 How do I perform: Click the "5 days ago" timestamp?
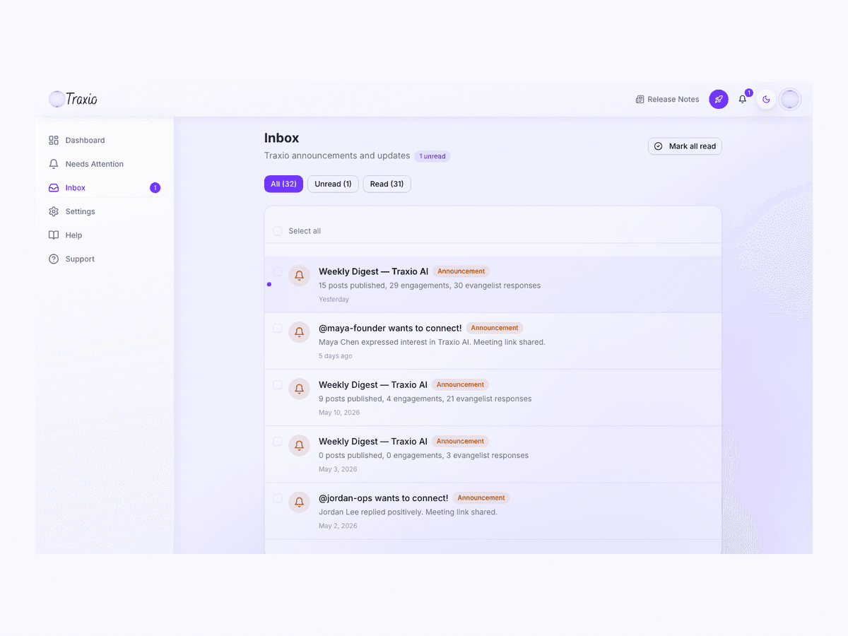(x=336, y=356)
